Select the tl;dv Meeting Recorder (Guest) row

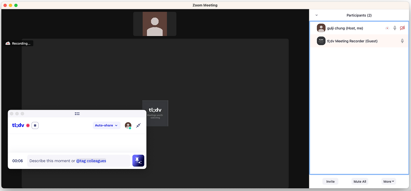tap(359, 41)
